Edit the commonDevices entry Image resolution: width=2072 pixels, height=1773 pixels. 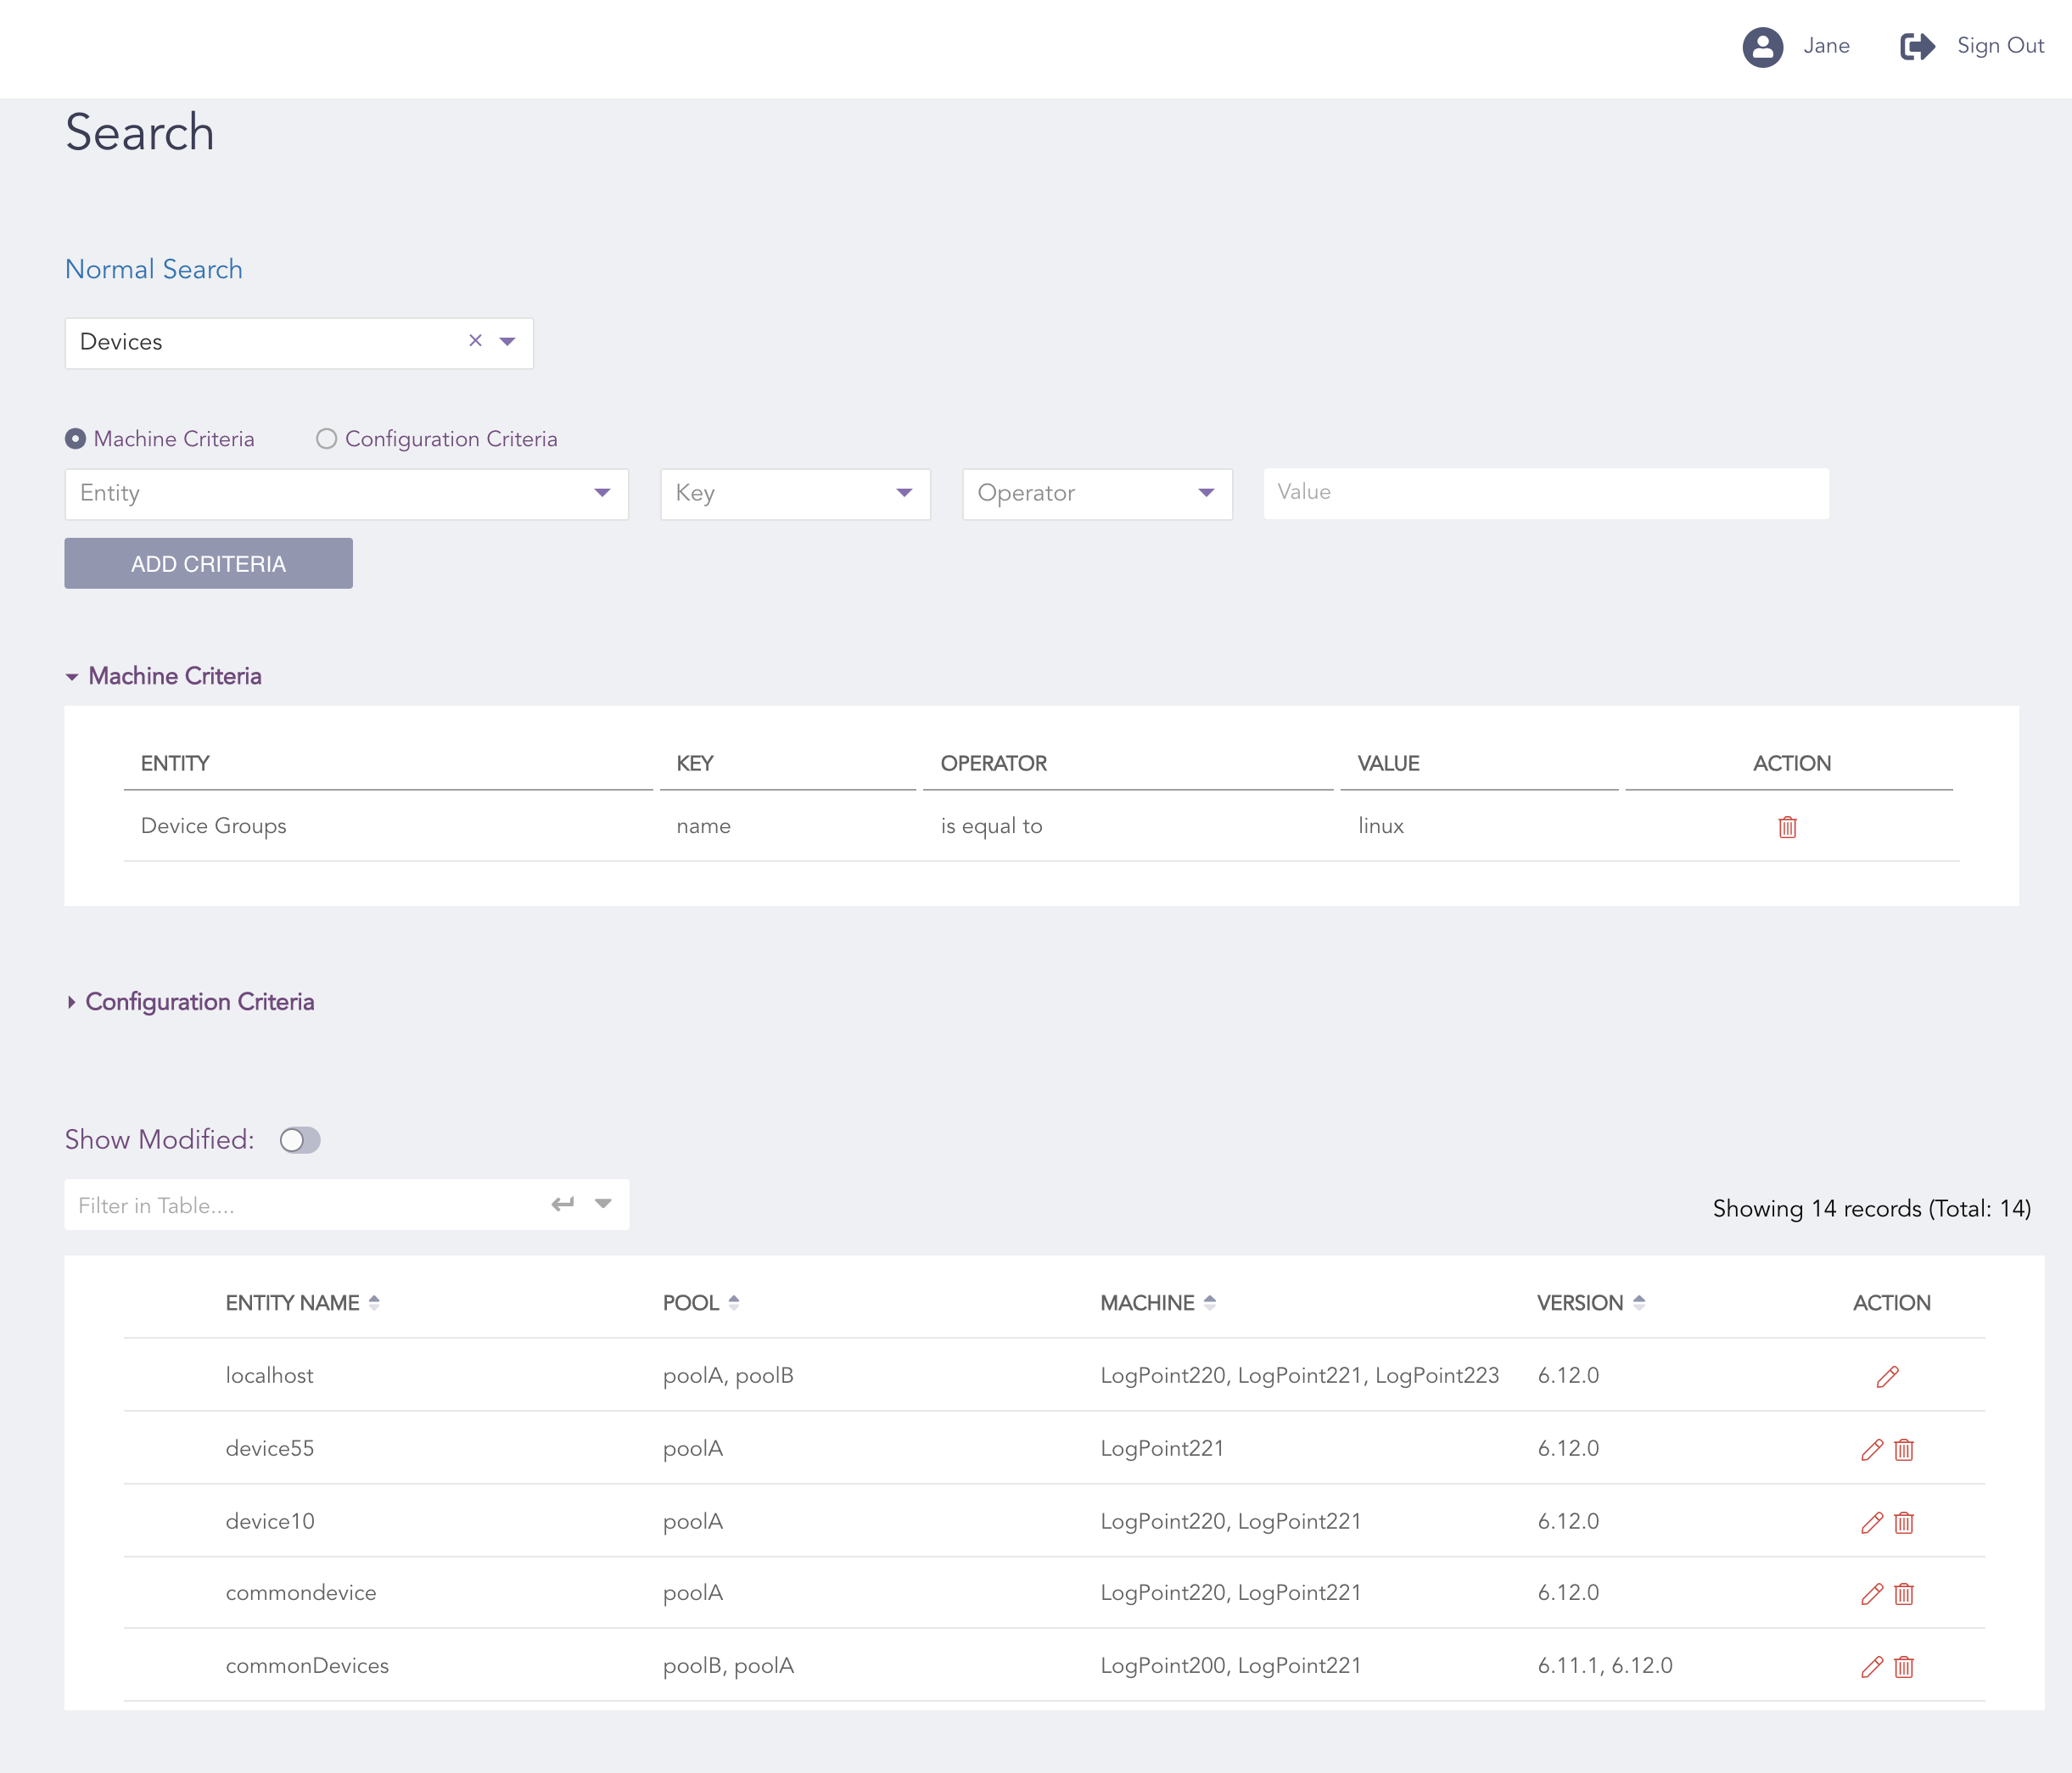click(1871, 1666)
